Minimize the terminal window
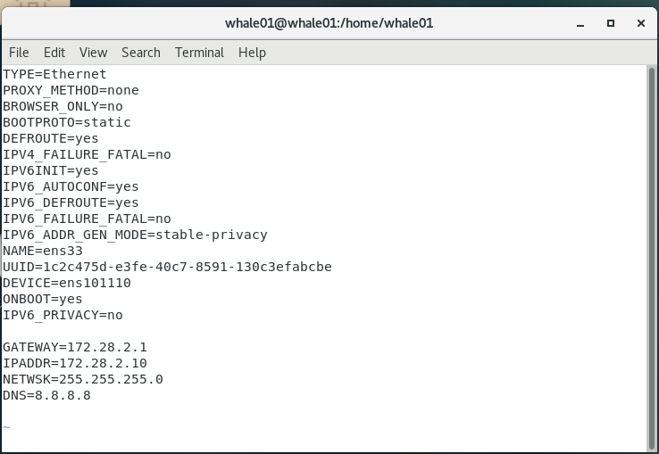Screen dimensions: 659x454 point(580,23)
